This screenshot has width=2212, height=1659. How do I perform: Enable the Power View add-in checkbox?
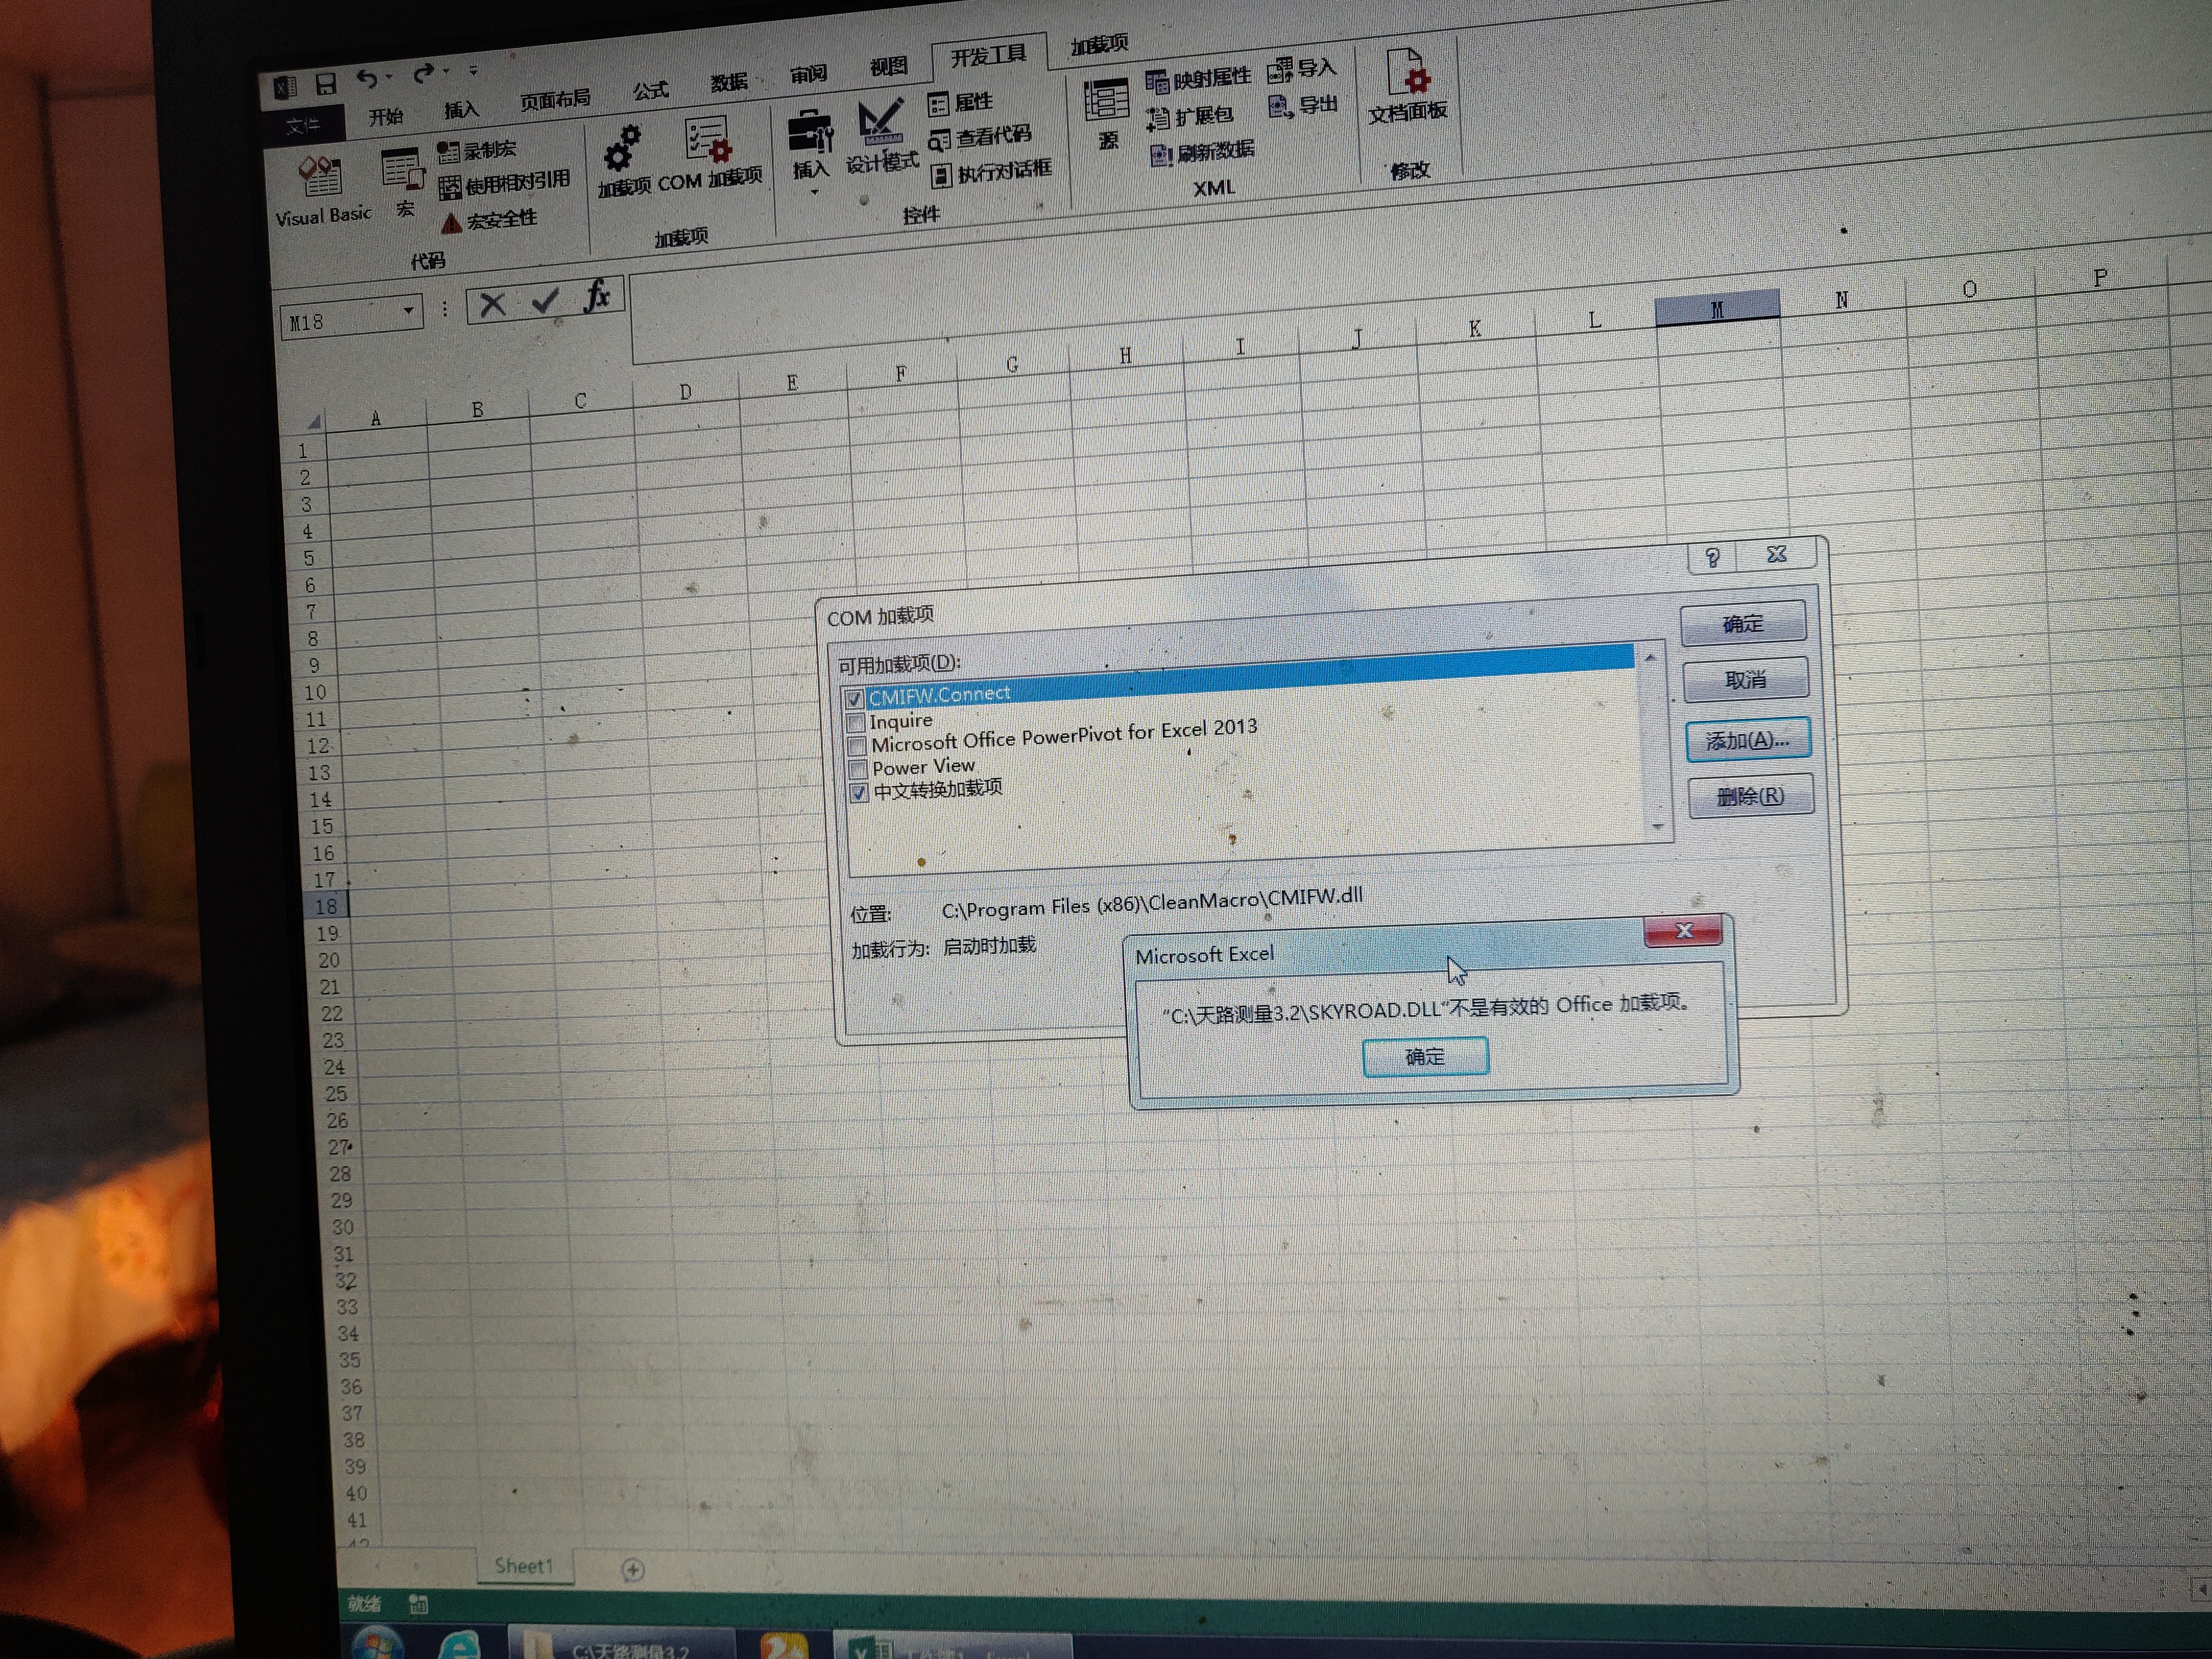858,769
